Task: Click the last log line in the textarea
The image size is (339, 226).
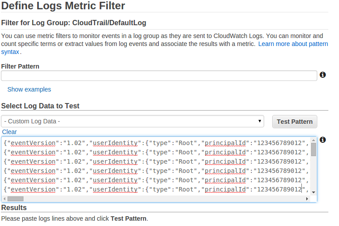Action: pyautogui.click(x=156, y=189)
